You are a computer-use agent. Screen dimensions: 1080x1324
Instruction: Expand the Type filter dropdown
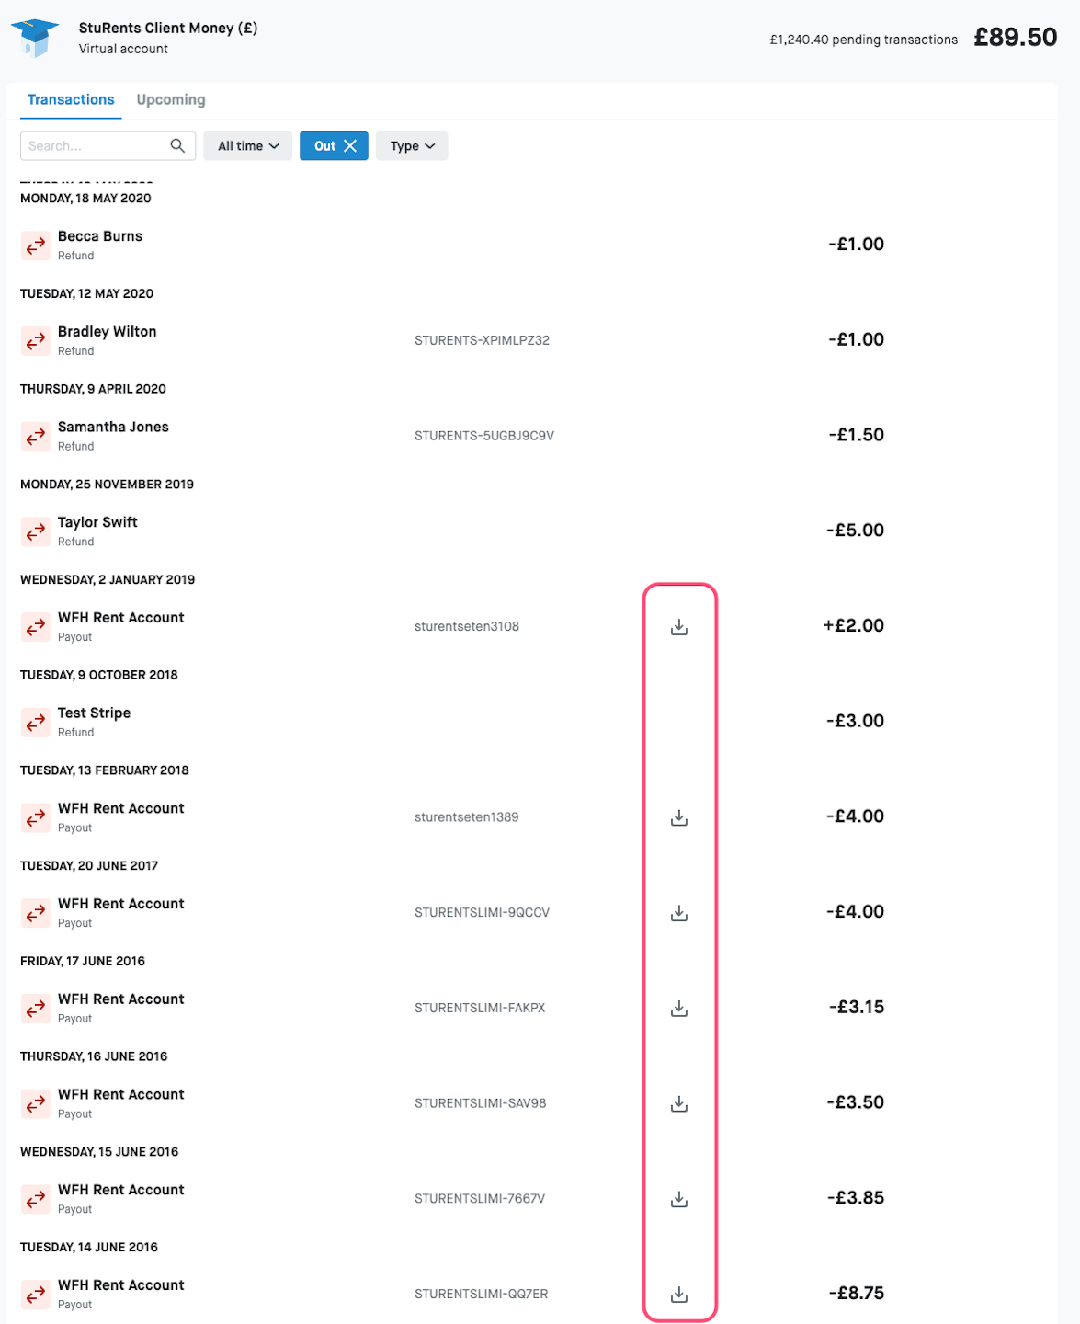(412, 145)
